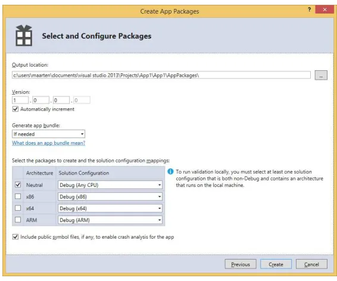Click the Previous button
The width and height of the screenshot is (337, 281).
click(241, 264)
